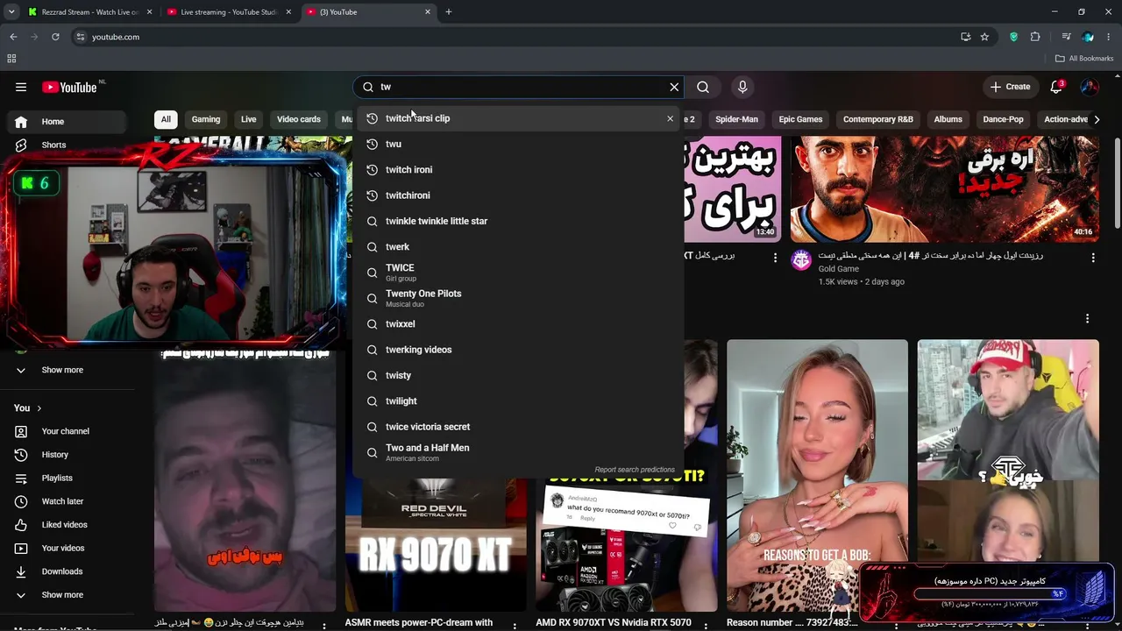Pick the 'twisty' suggestion
This screenshot has width=1122, height=631.
coord(519,375)
